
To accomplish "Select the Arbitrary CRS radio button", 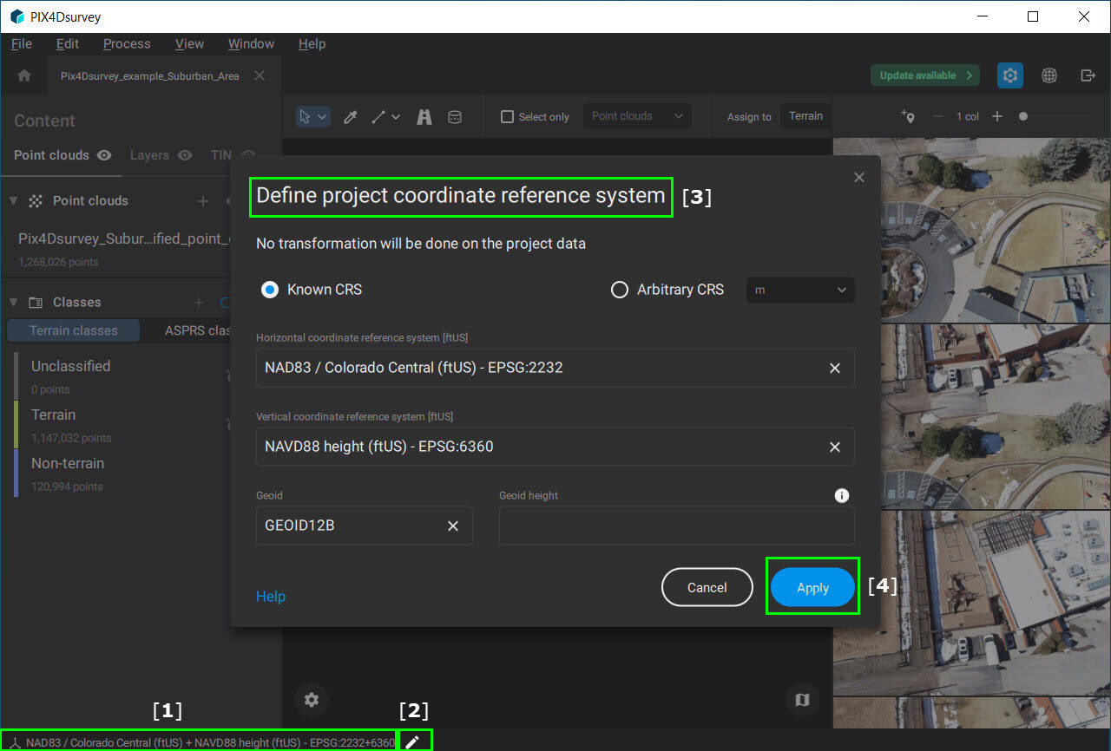I will click(620, 290).
